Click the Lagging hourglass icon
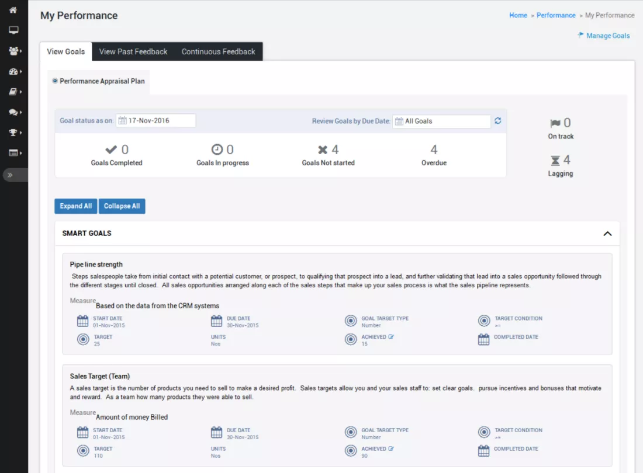This screenshot has height=473, width=643. coord(555,160)
